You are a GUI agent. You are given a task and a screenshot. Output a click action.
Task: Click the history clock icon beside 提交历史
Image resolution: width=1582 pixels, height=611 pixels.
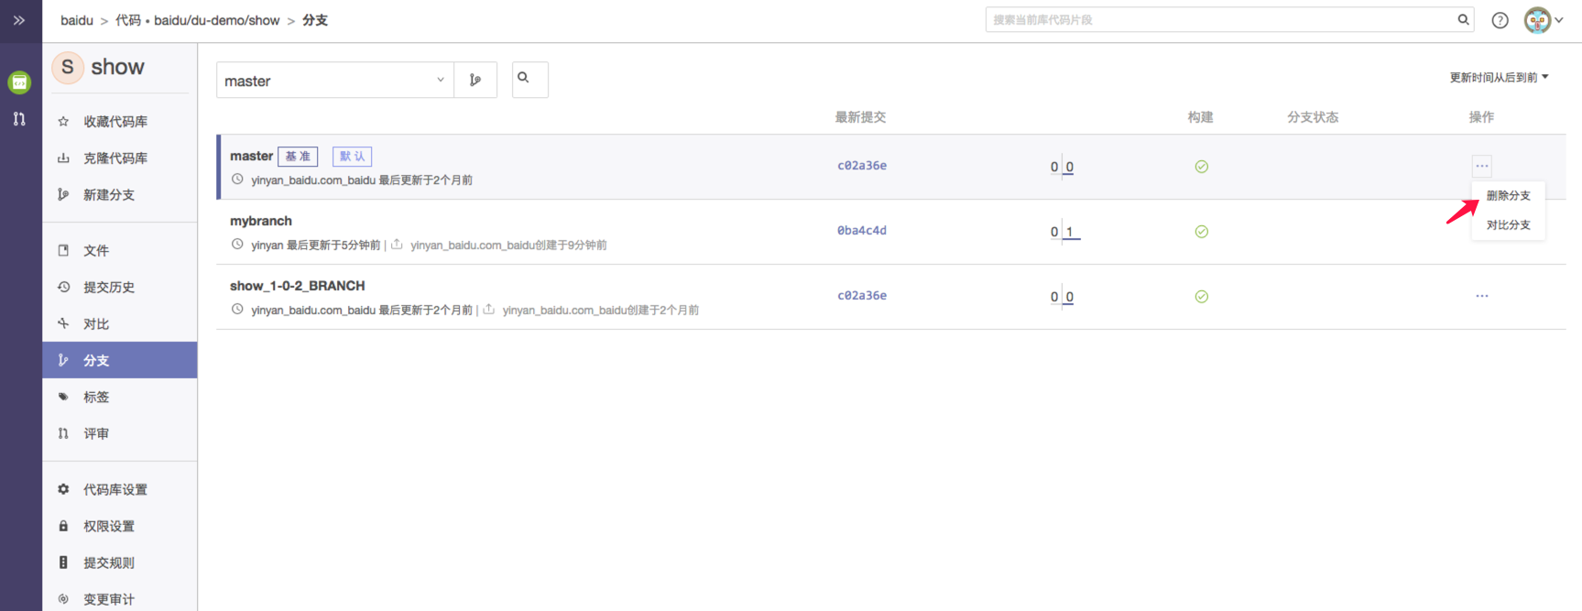[x=63, y=287]
